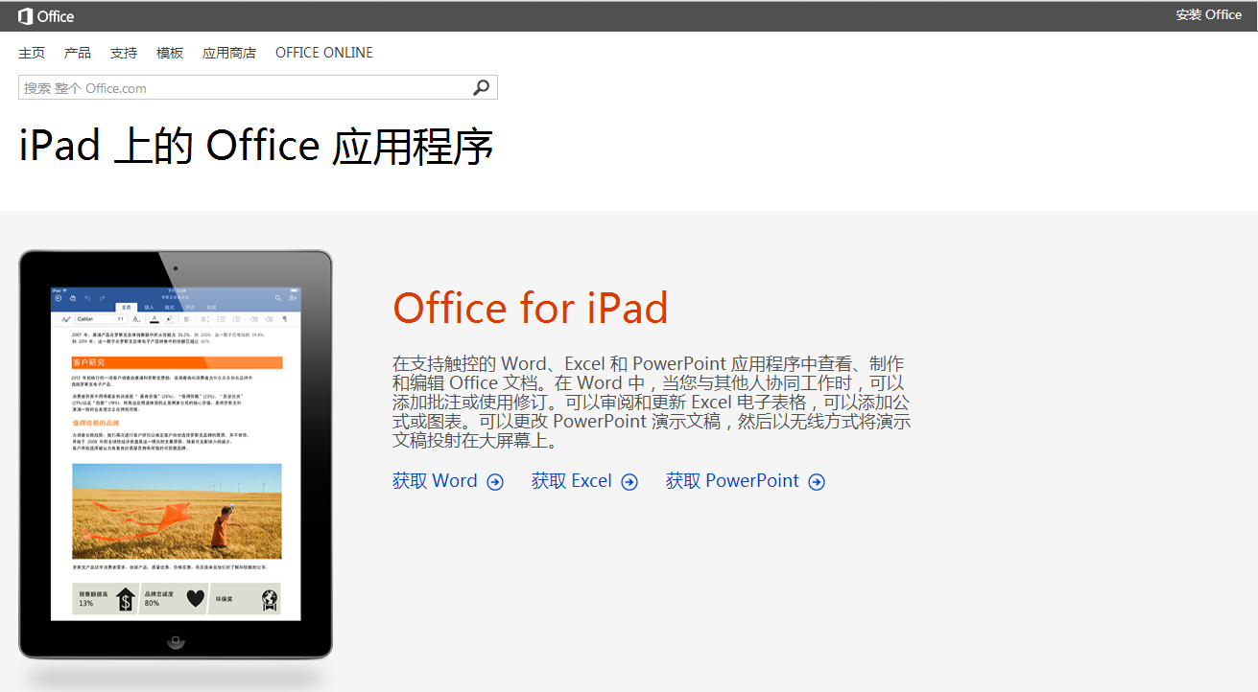The image size is (1258, 692).
Task: Open the 安装 Office link
Action: tap(1209, 14)
